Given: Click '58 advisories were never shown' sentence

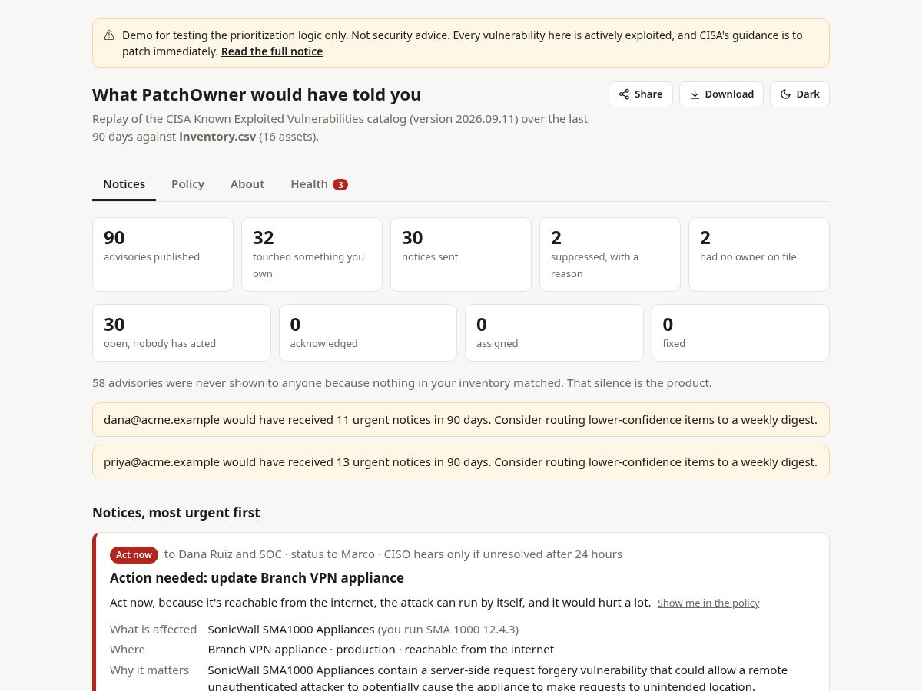Looking at the screenshot, I should click(402, 383).
